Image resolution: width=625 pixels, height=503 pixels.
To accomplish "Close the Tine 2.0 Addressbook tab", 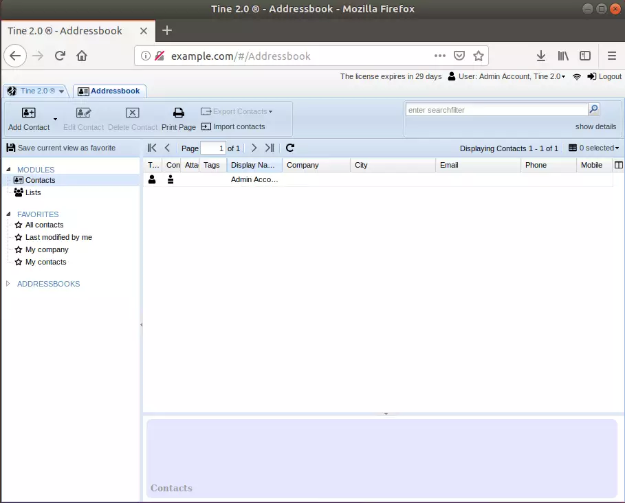I will coord(144,31).
